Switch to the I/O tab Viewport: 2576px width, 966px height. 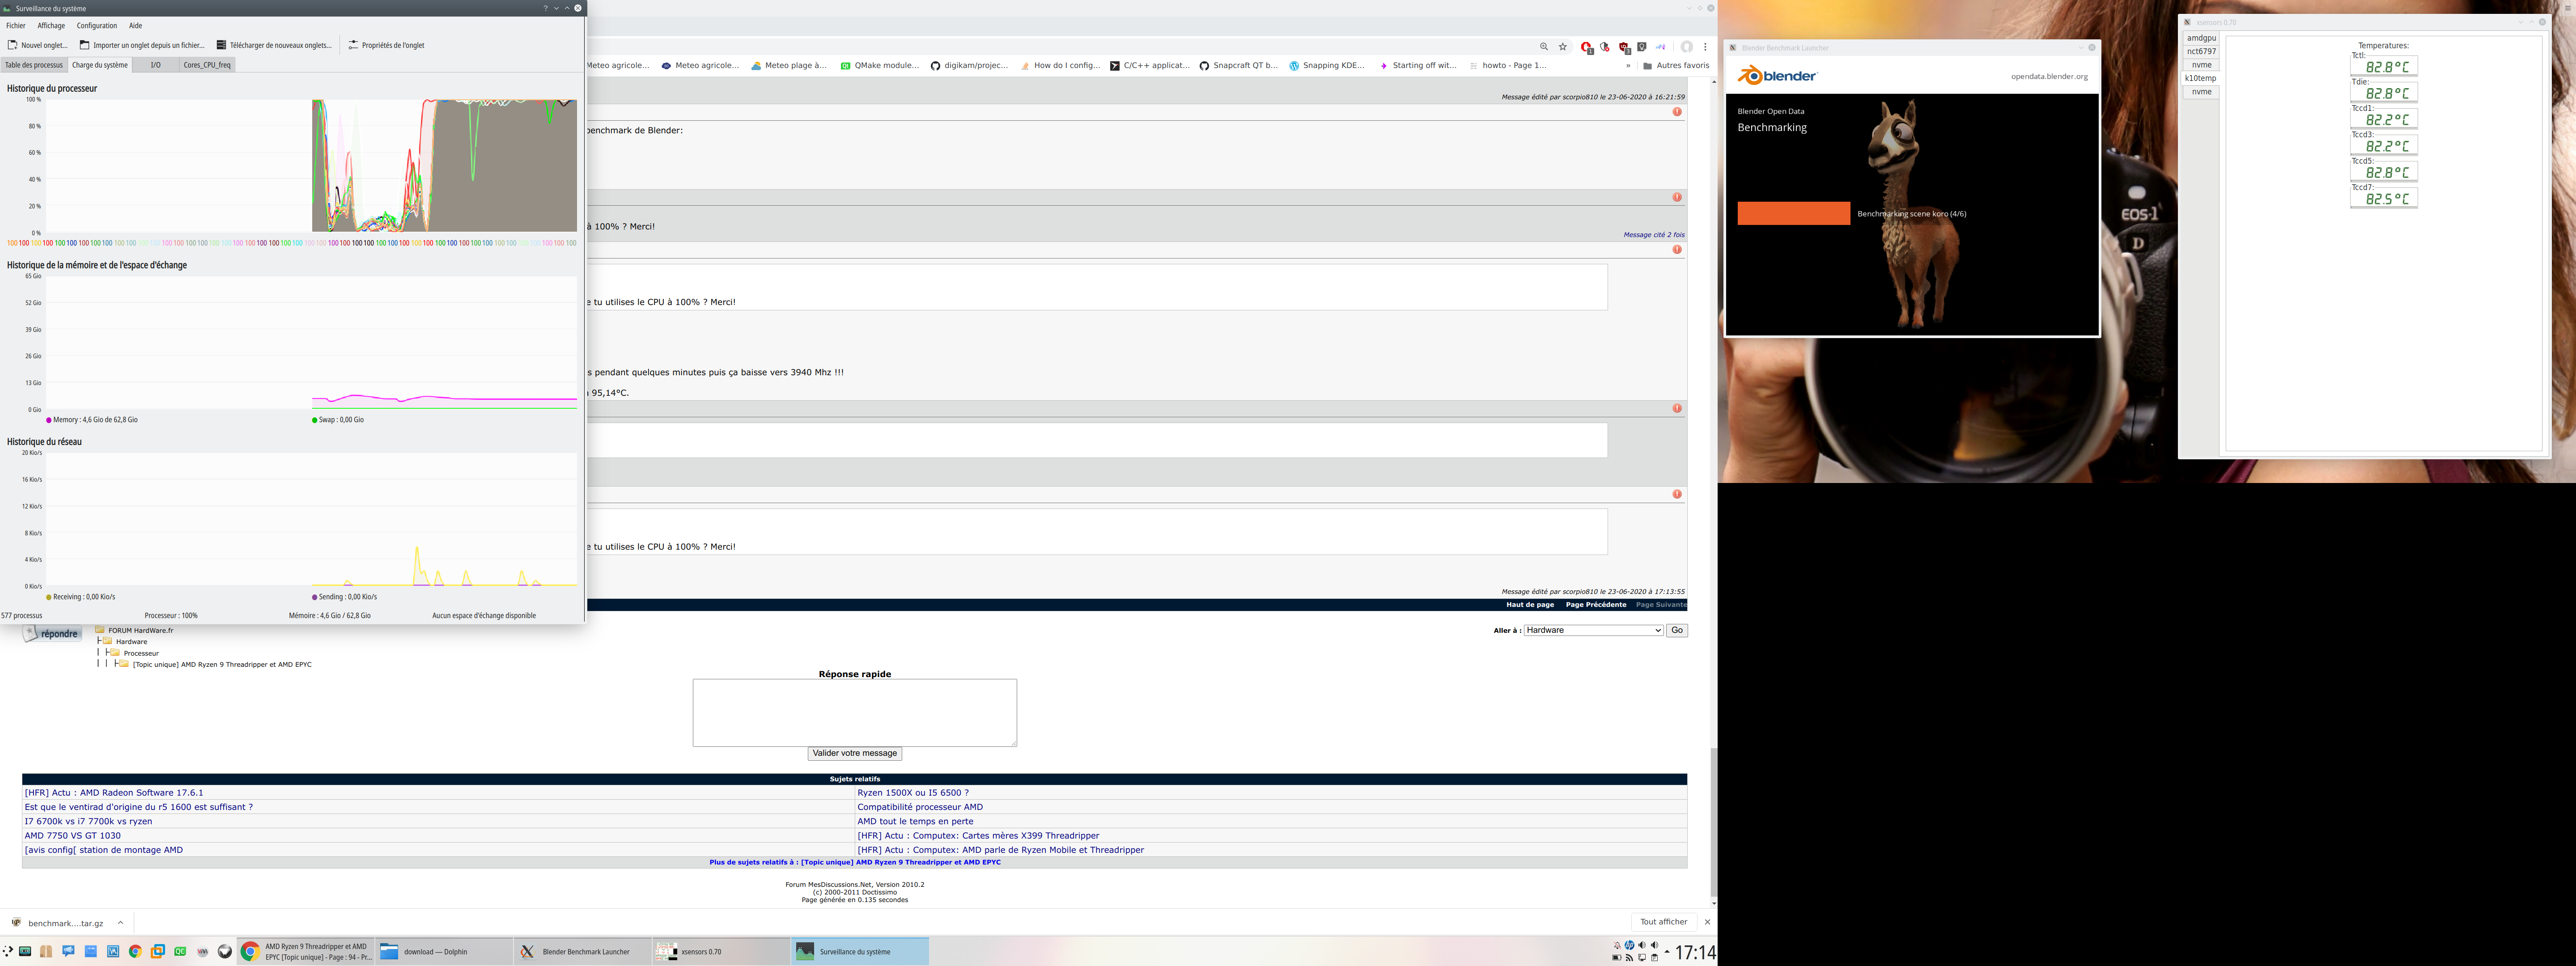155,65
